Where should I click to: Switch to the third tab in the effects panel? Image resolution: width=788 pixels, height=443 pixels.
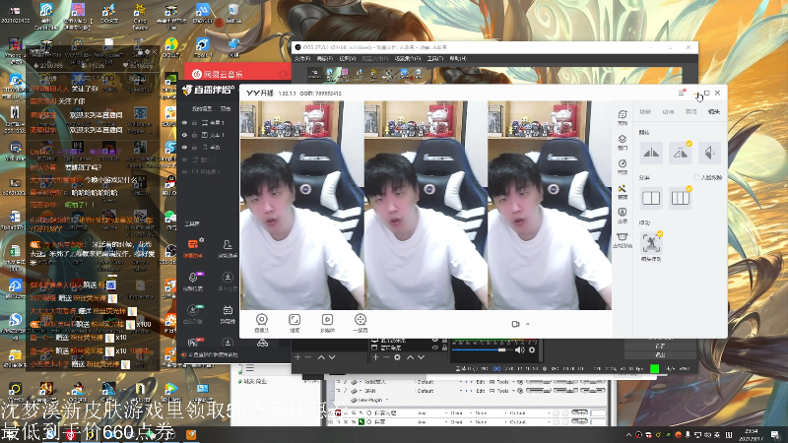tap(691, 111)
